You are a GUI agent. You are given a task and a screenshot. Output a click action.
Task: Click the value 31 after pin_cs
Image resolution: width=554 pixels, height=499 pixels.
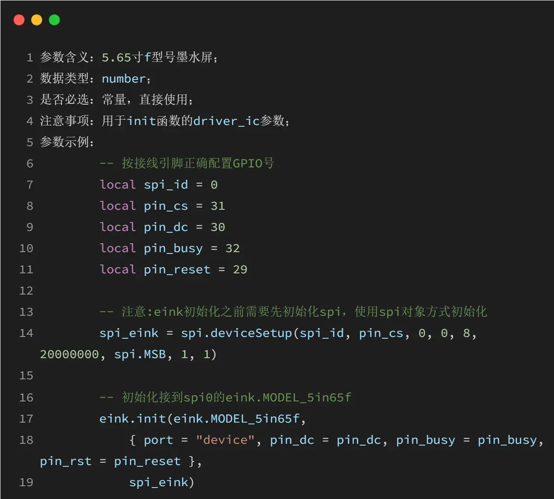click(218, 206)
